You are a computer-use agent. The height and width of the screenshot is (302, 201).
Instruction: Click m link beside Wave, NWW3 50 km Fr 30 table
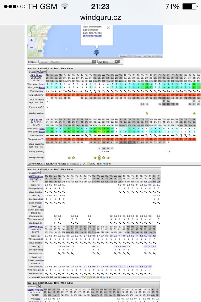coord(38,236)
